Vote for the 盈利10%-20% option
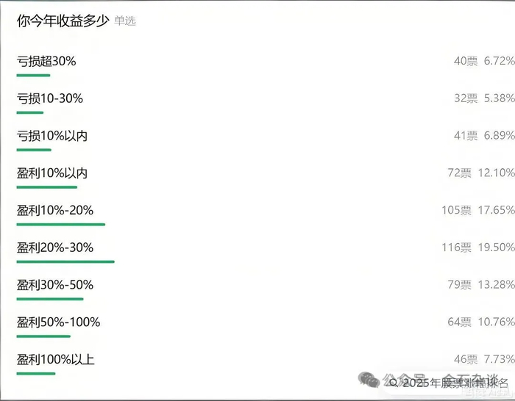This screenshot has width=515, height=401. point(55,211)
